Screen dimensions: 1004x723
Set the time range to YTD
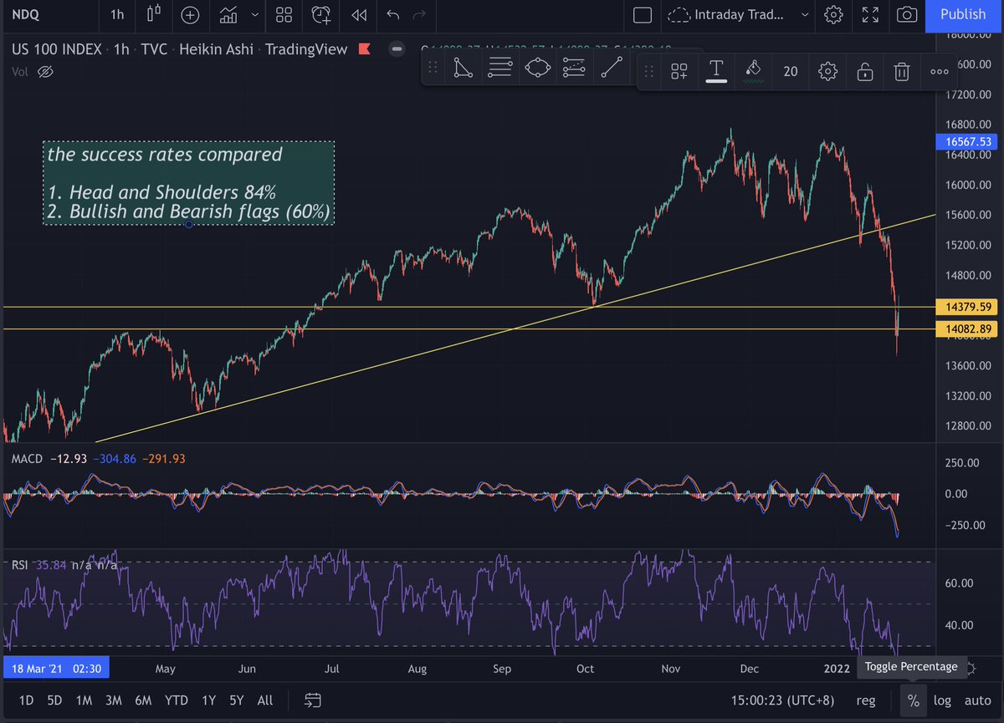[x=176, y=700]
